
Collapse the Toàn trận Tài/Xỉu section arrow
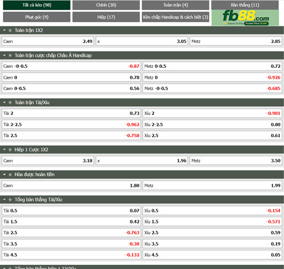click(4, 102)
